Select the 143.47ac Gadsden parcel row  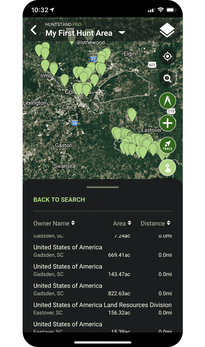(x=102, y=270)
